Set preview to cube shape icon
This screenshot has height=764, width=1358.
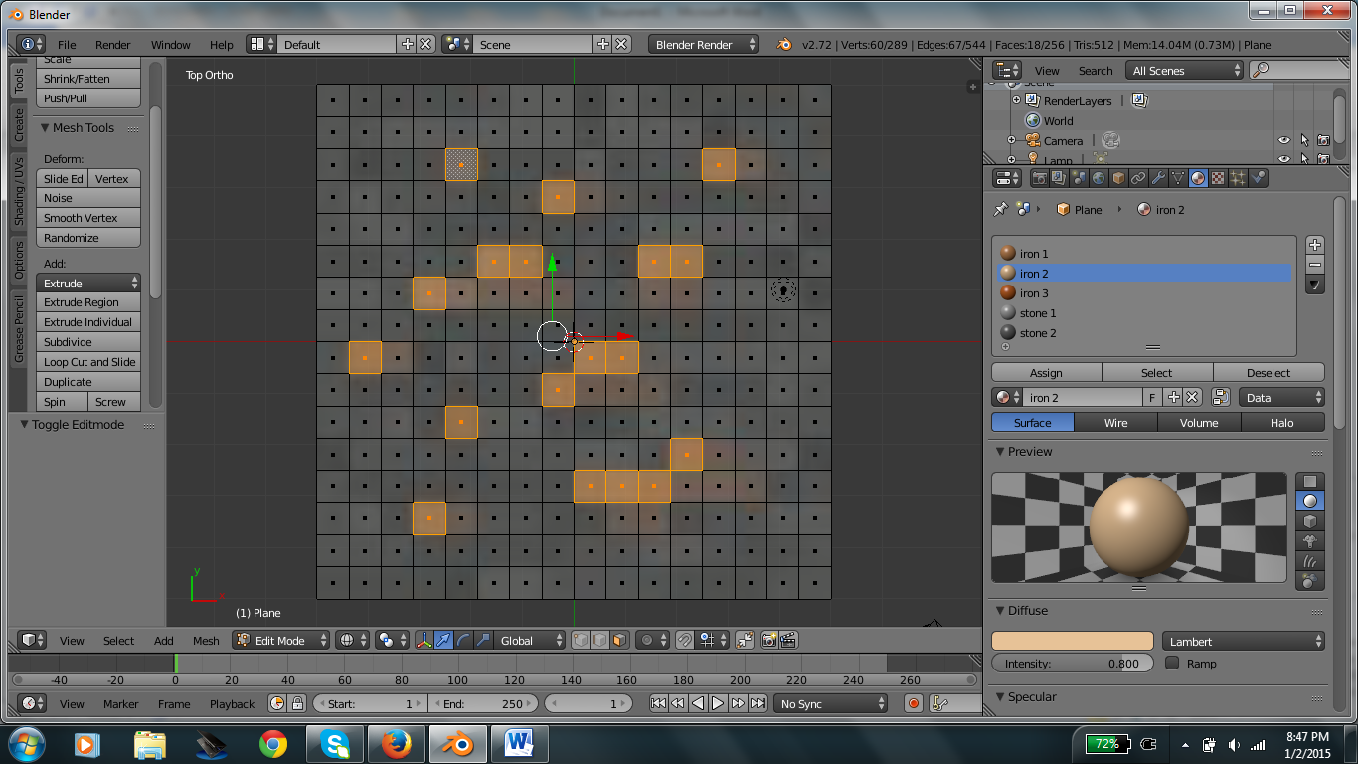coord(1310,521)
